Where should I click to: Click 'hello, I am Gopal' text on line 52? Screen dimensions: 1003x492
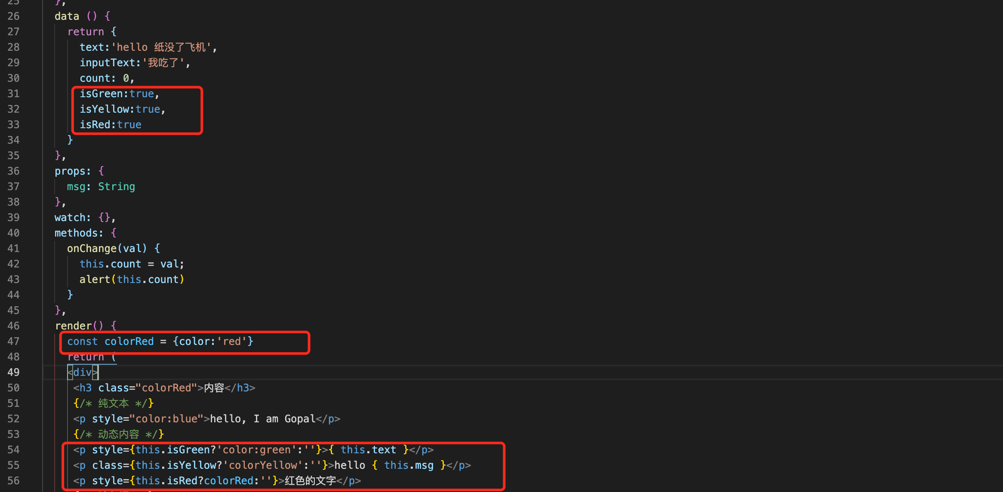[263, 419]
